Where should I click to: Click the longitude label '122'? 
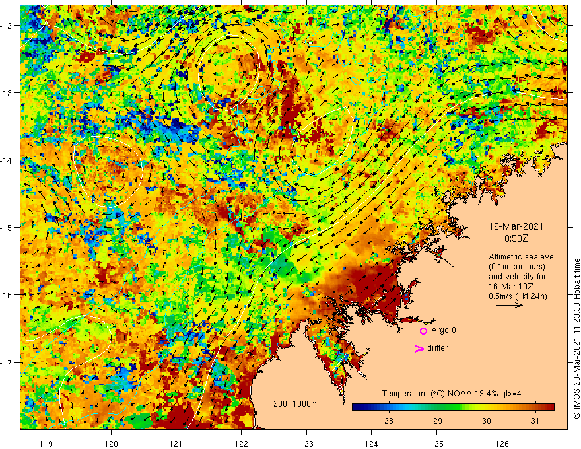click(x=241, y=444)
